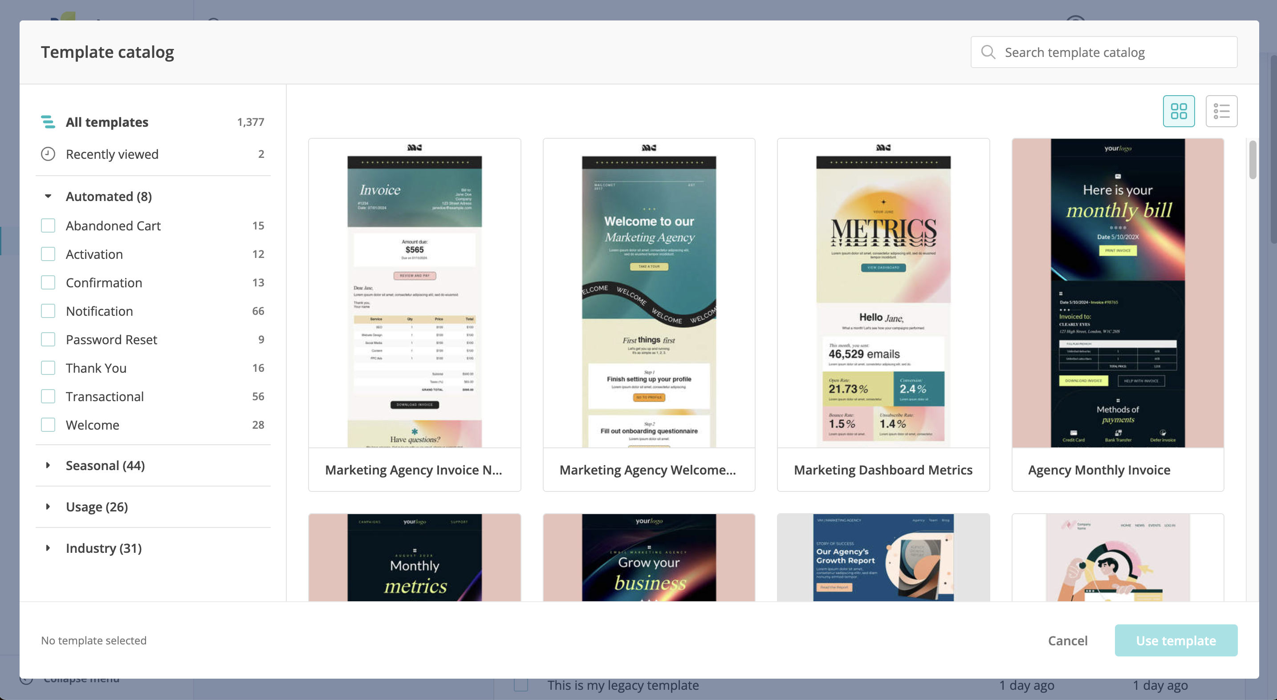Image resolution: width=1277 pixels, height=700 pixels.
Task: Click the 'Thank You' label
Action: [x=96, y=368]
